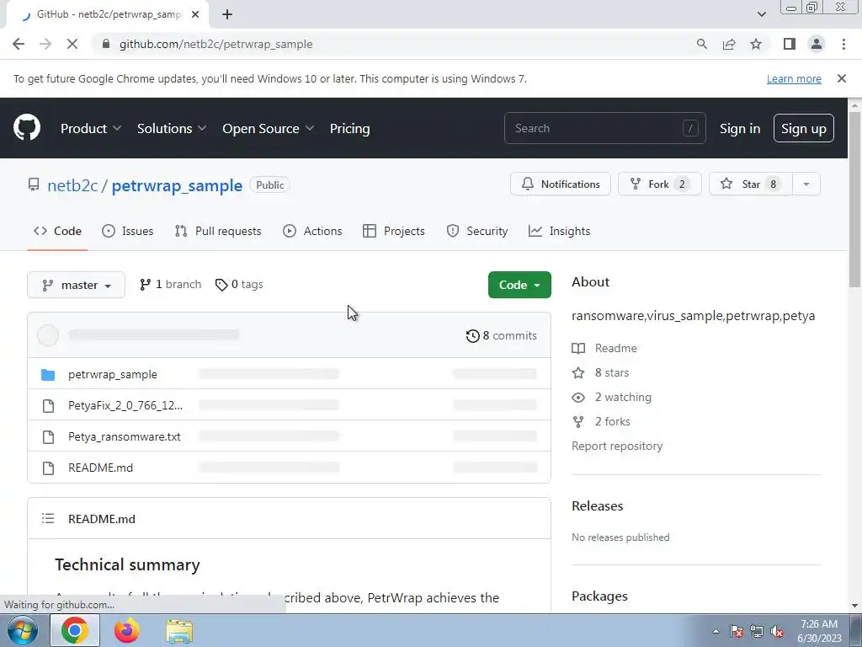Click the page vertical scrollbar thumb

pos(854,199)
